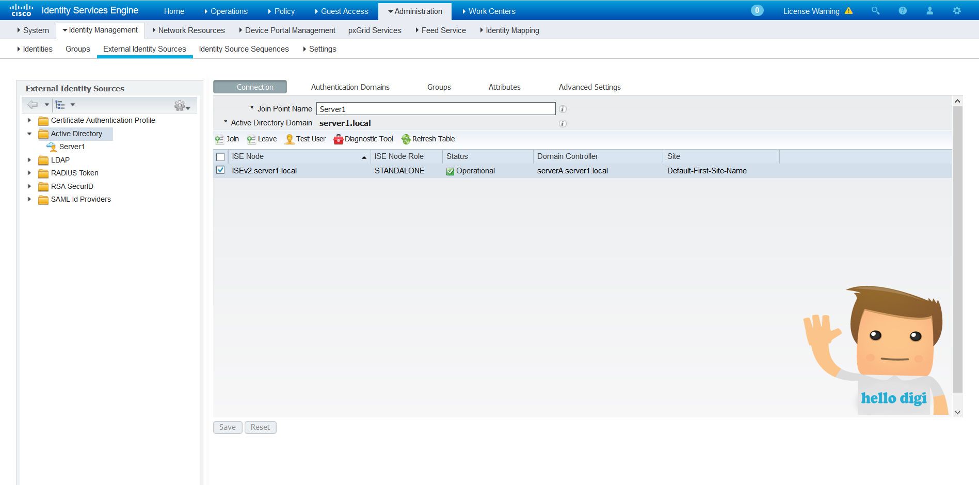Screen dimensions: 979x485
Task: Open the help question mark icon
Action: click(x=903, y=11)
